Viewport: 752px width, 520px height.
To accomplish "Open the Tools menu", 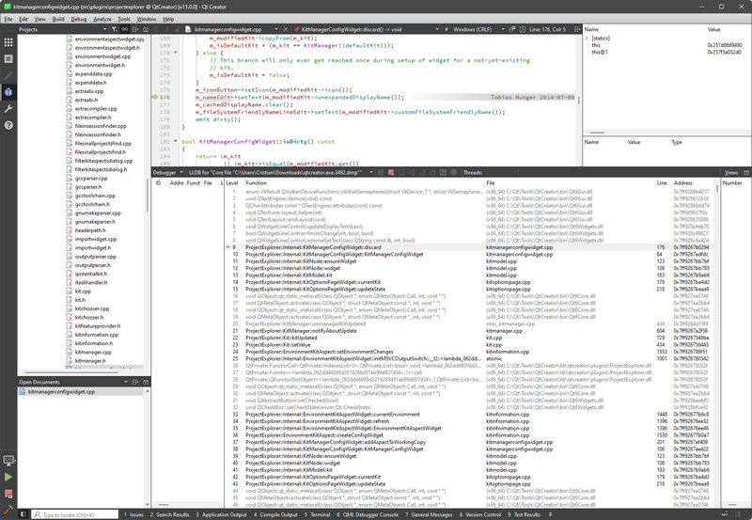I will coord(124,19).
